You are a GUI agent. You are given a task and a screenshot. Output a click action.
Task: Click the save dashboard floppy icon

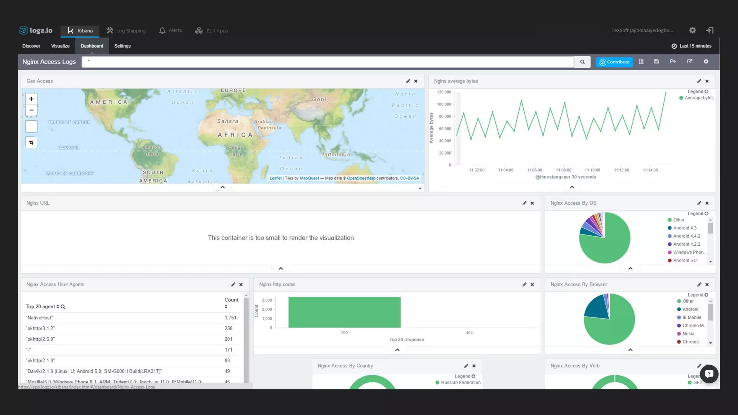click(656, 62)
